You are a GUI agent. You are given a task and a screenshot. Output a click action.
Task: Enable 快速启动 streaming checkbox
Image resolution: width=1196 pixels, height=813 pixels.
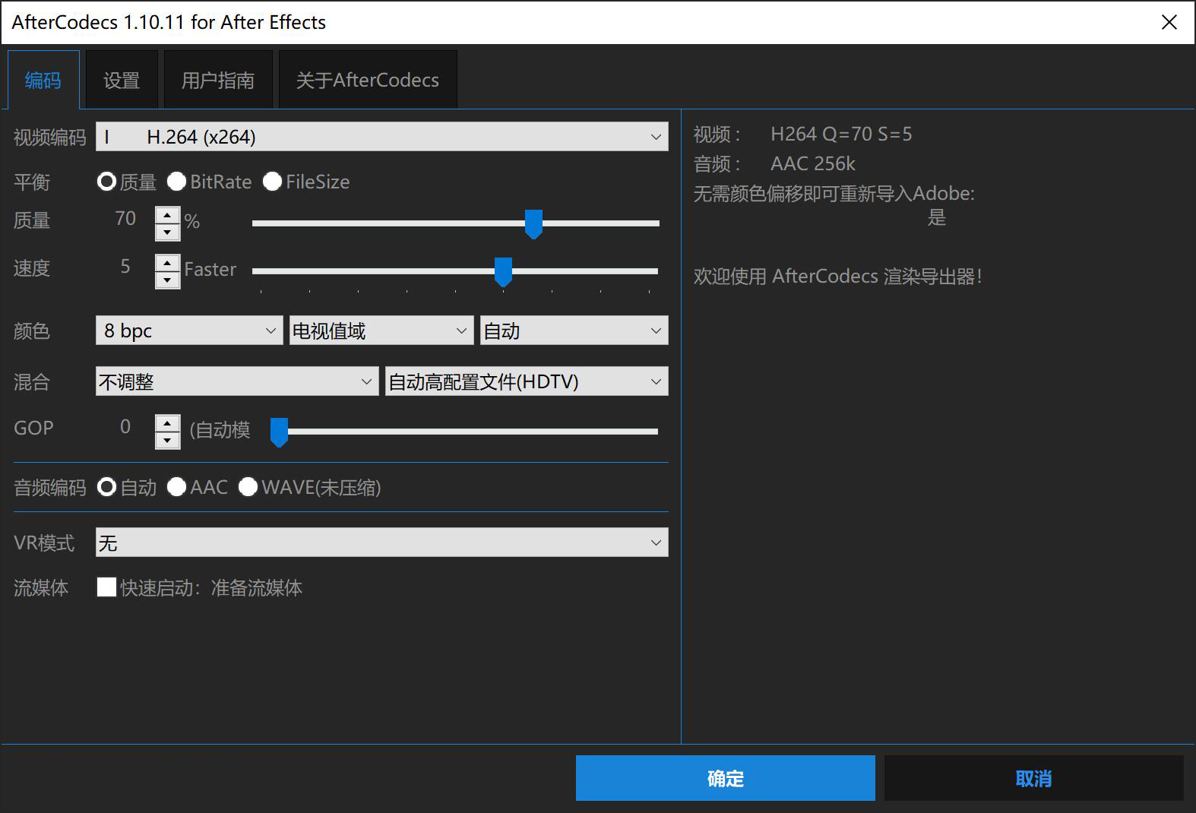point(107,587)
